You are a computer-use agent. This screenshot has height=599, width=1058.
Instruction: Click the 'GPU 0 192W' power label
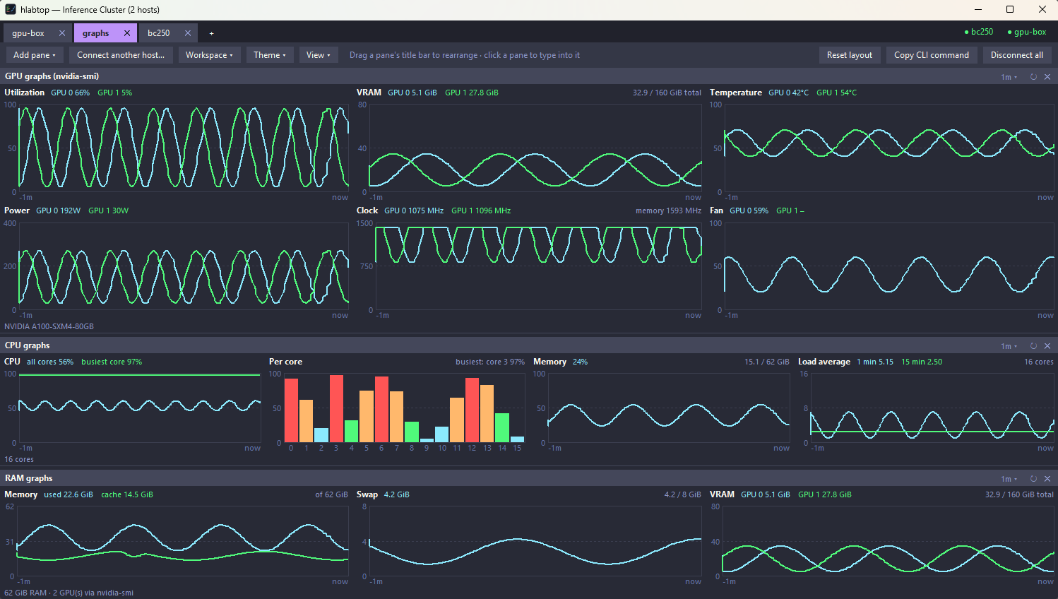pyautogui.click(x=58, y=210)
